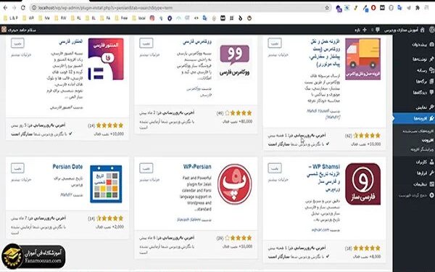Open the Posts (نوشته‌ها) menu label

click(x=419, y=59)
